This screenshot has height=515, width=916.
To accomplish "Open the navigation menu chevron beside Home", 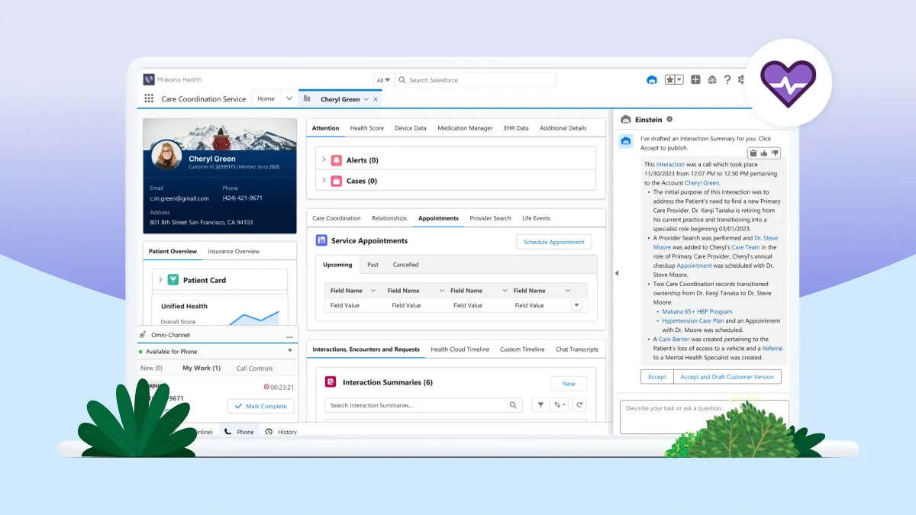I will pyautogui.click(x=289, y=98).
